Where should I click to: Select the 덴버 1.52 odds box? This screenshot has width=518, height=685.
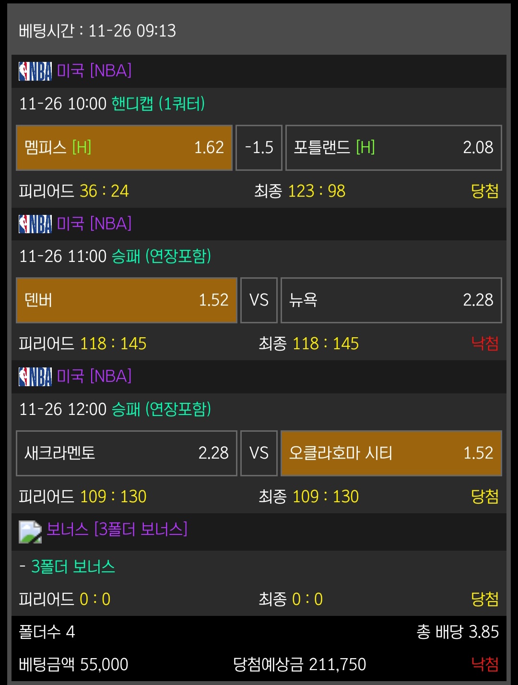[127, 300]
